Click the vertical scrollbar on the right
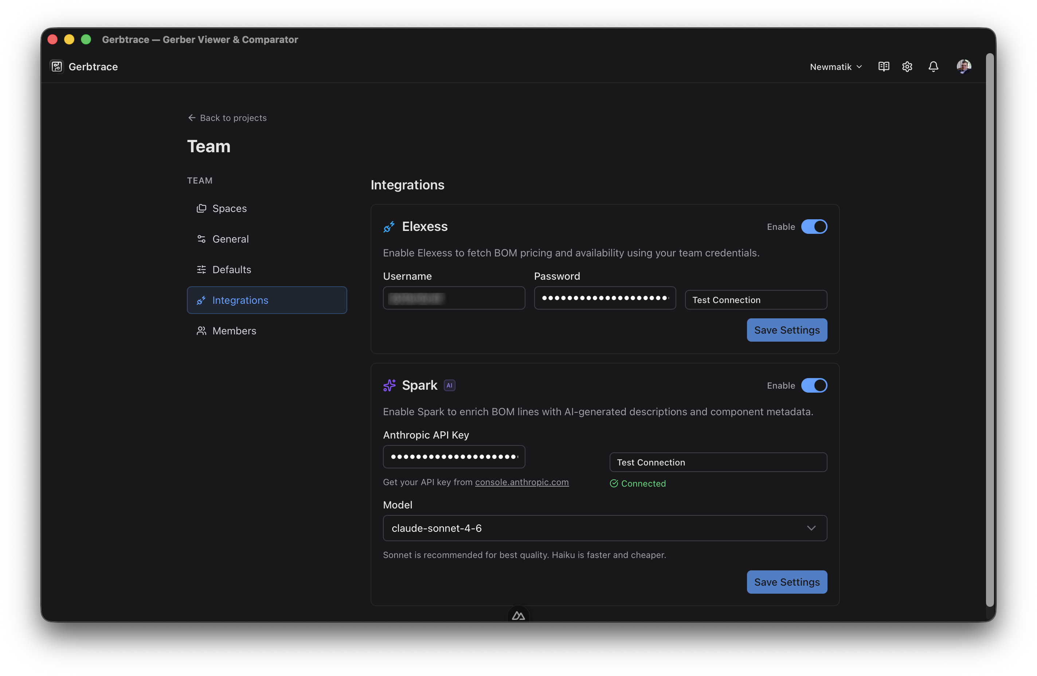This screenshot has height=676, width=1037. point(990,329)
